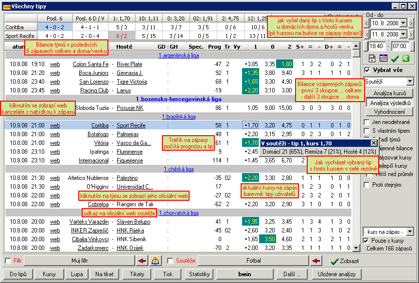
Task: Click the GD column header
Action: point(161,47)
